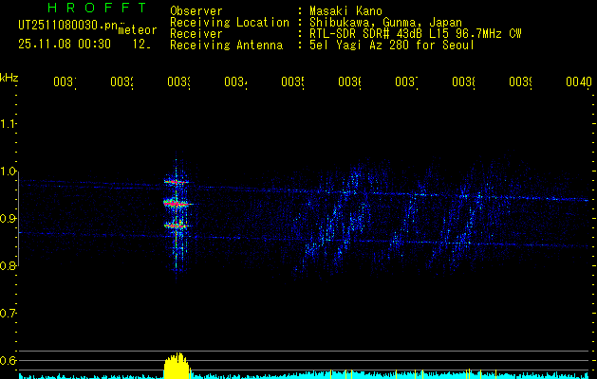Click the 'Receiving Location' field label
The height and width of the screenshot is (379, 597).
[229, 22]
